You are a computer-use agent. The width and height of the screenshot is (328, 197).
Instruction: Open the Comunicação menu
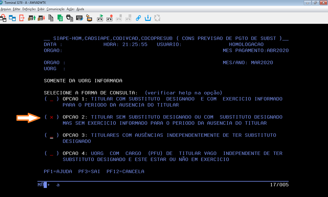tap(55, 9)
